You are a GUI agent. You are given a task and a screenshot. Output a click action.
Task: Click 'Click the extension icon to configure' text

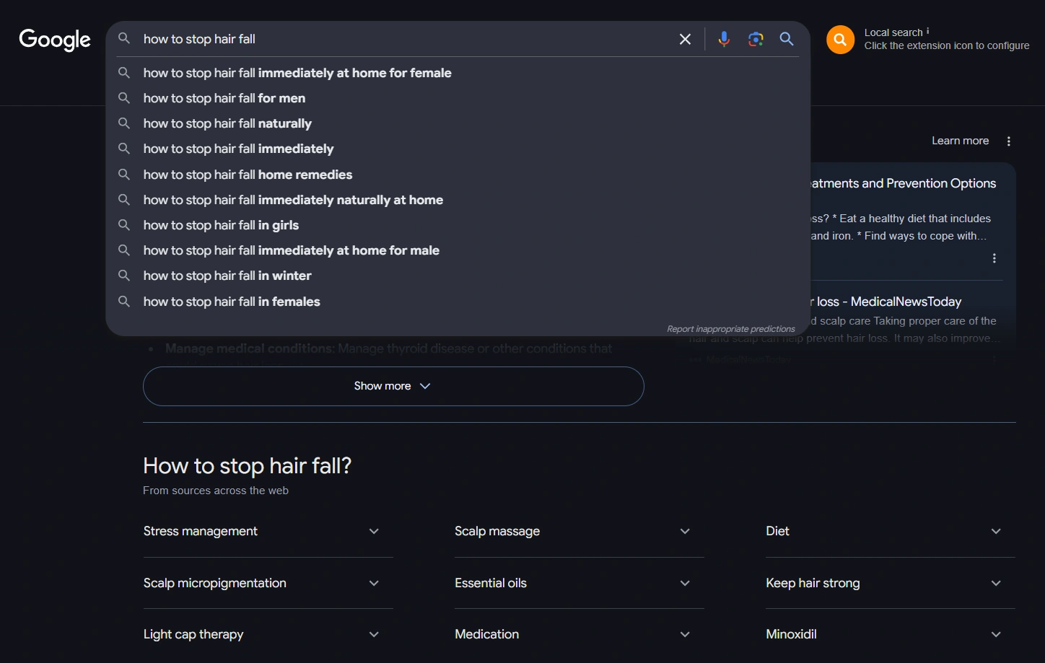click(x=947, y=45)
